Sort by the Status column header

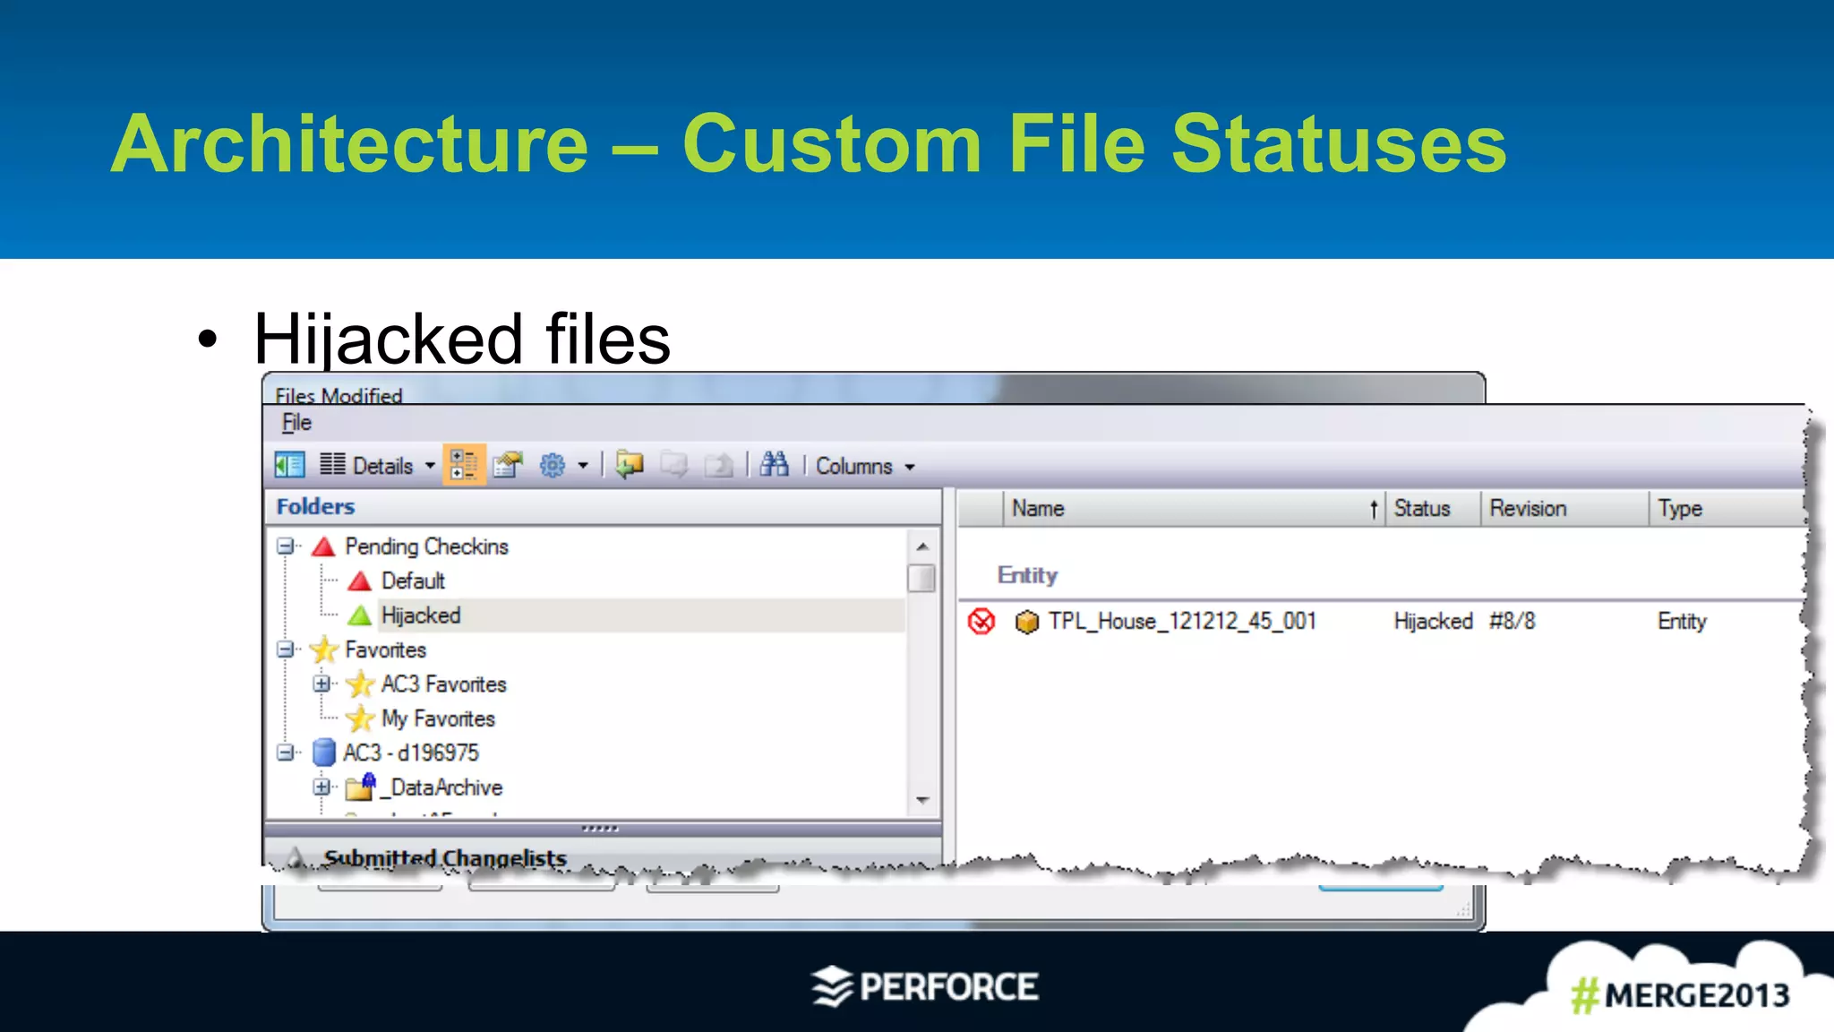1433,508
